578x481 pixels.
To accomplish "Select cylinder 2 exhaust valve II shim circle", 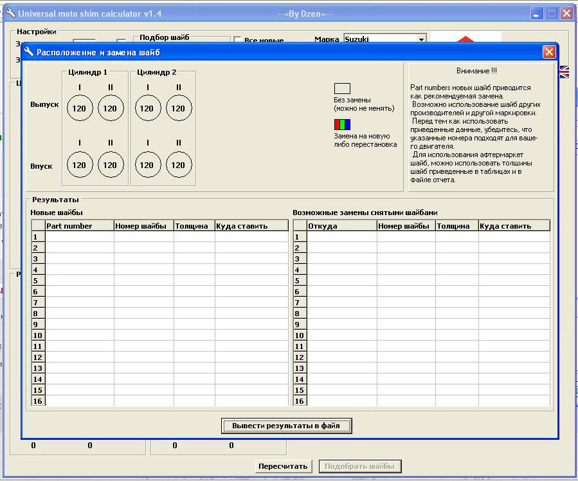I will (179, 108).
